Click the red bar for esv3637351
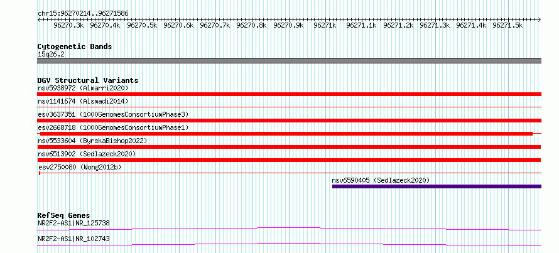The height and width of the screenshot is (253, 559). [x=289, y=121]
